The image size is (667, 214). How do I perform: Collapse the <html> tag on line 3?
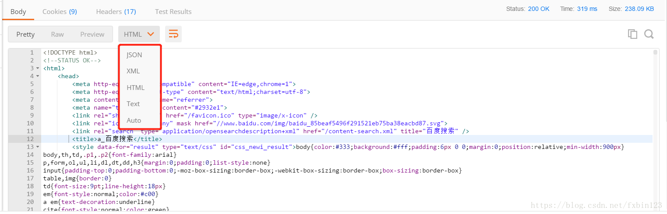click(x=38, y=68)
